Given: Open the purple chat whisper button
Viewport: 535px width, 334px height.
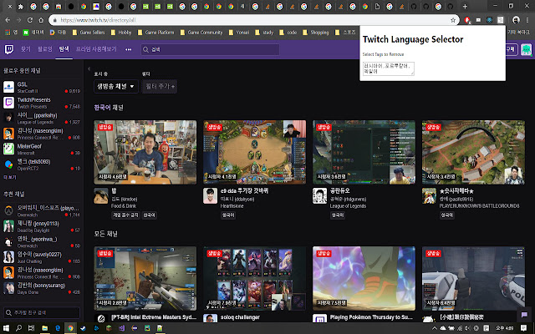Looking at the screenshot, I should (524, 315).
